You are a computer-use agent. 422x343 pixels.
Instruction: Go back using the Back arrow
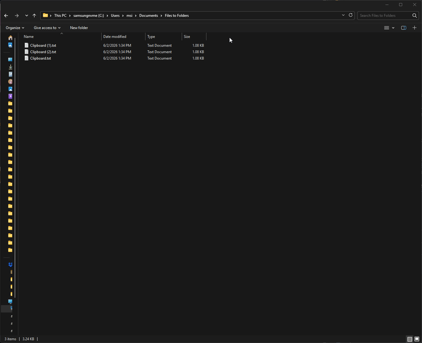(6, 16)
